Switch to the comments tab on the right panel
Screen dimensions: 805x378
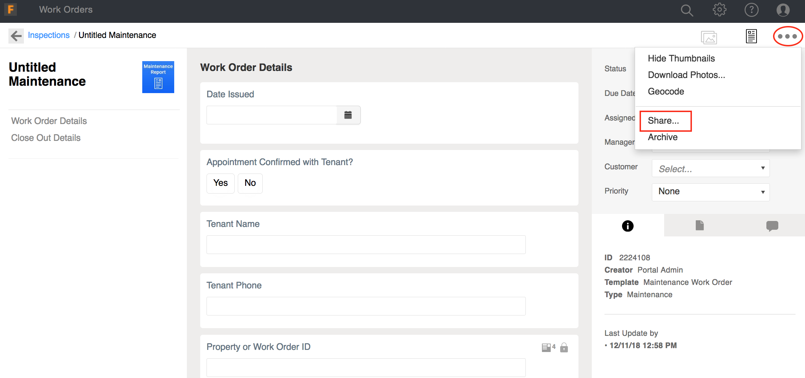772,226
